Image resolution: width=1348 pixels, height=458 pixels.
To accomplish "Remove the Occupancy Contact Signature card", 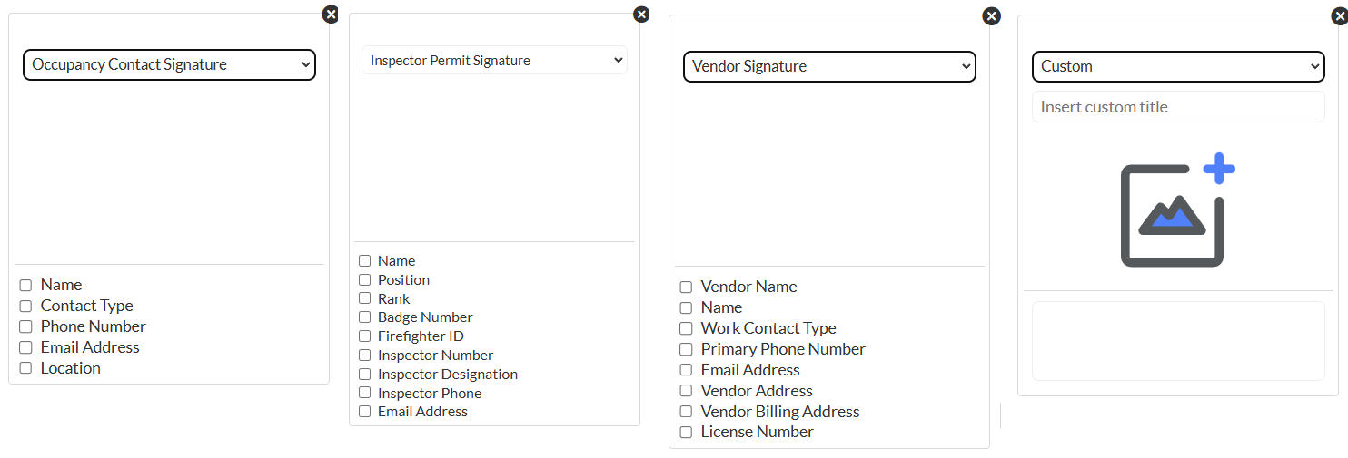I will pyautogui.click(x=331, y=14).
